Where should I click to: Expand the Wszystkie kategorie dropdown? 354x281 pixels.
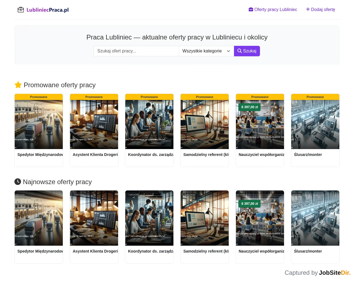pos(206,51)
